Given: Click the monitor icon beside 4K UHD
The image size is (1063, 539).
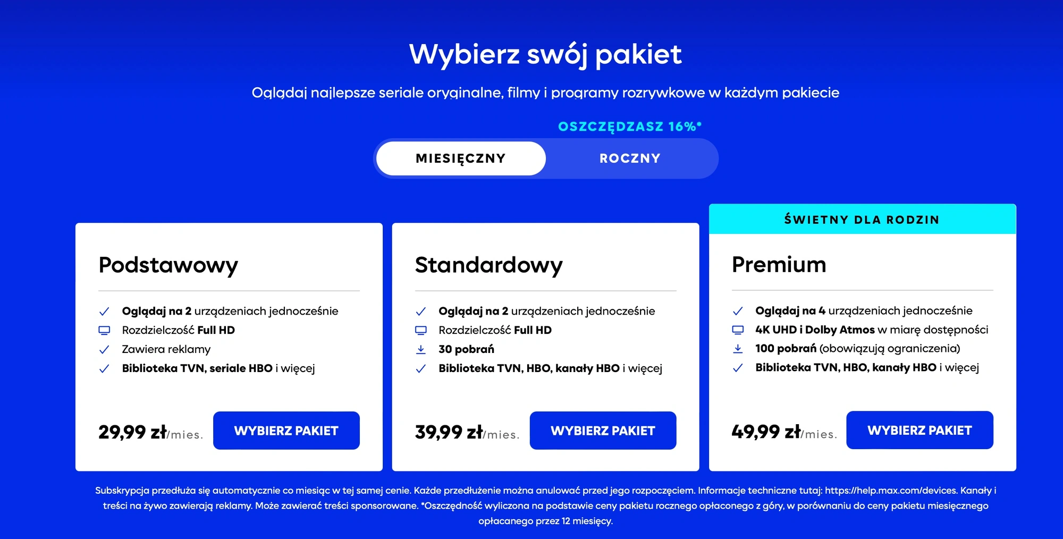Looking at the screenshot, I should 738,330.
